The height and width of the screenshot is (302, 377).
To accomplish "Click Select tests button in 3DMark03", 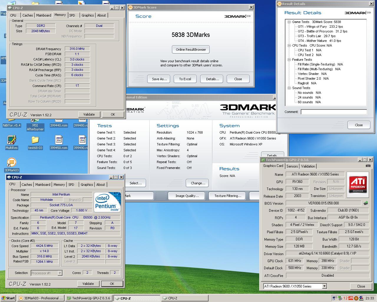I will click(x=135, y=183).
